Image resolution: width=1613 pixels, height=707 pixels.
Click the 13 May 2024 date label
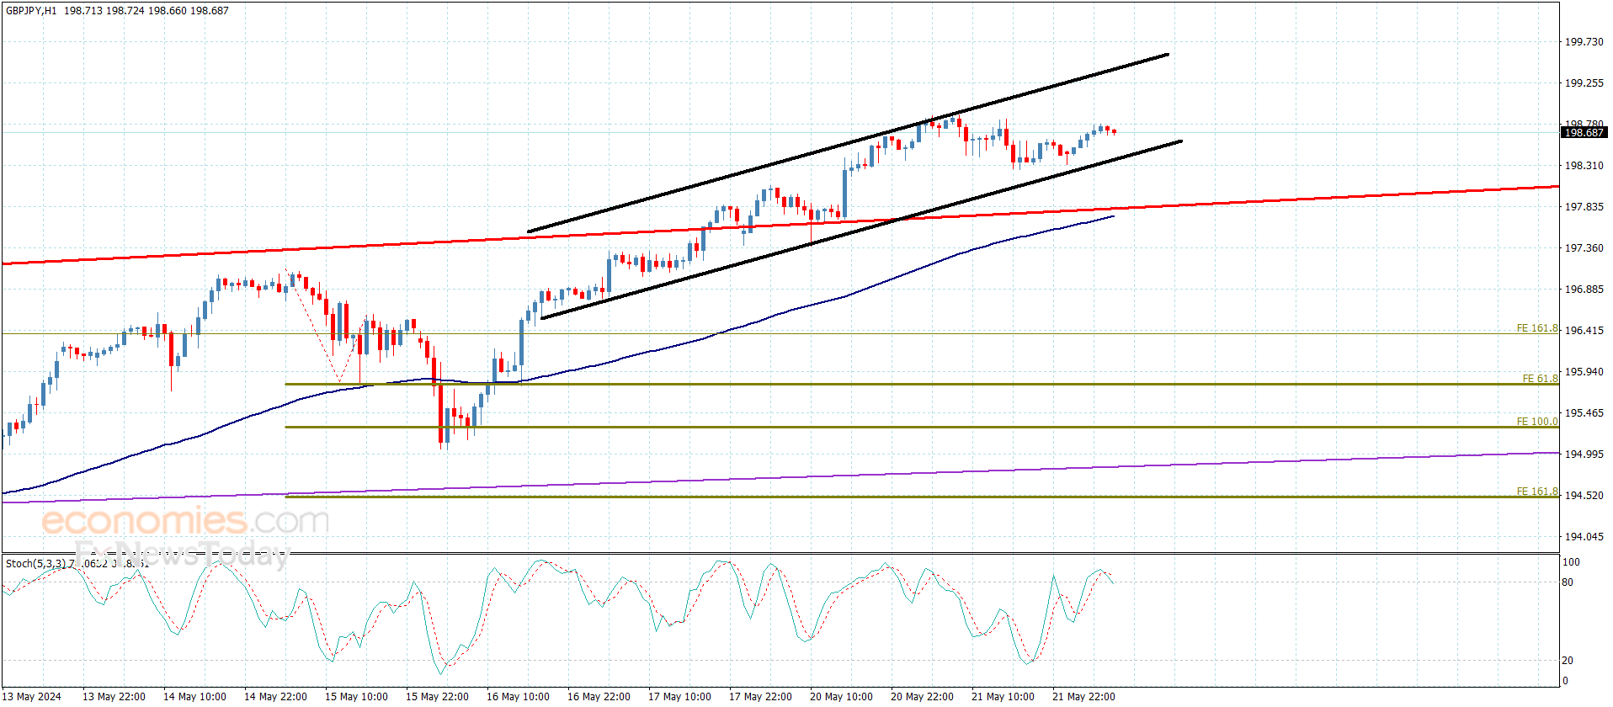33,697
